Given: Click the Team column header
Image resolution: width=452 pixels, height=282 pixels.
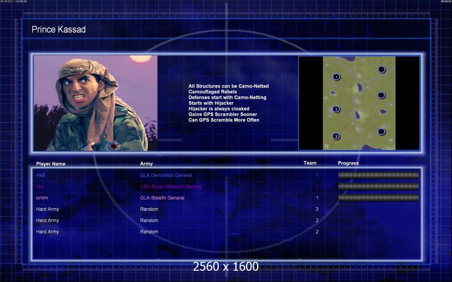Looking at the screenshot, I should coord(310,163).
